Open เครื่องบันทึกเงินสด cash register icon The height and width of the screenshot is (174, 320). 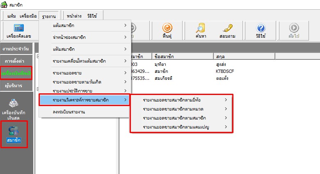[x=16, y=108]
